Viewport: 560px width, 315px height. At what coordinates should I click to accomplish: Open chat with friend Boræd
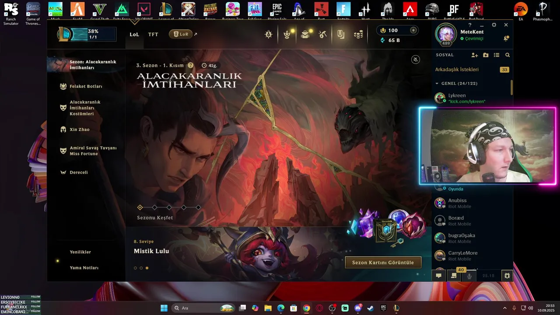[x=471, y=220]
